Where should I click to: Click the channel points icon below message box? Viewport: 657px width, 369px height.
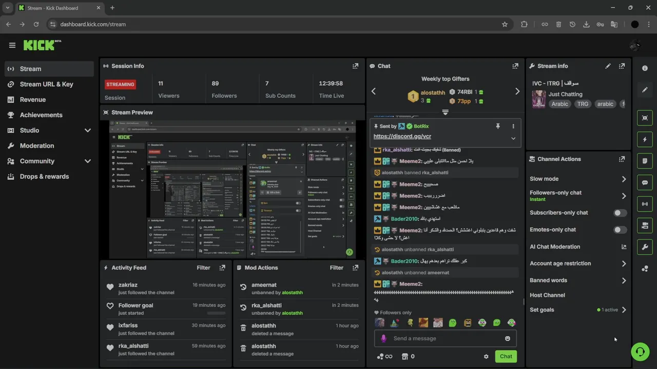coord(380,357)
